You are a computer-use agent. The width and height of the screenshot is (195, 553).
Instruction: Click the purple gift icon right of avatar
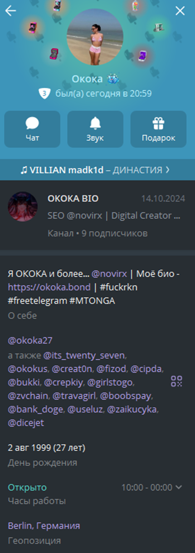(142, 55)
